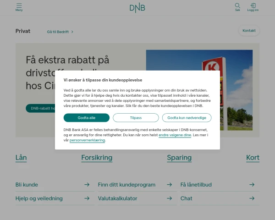
Task: Click the DNB logo
Action: (x=137, y=8)
